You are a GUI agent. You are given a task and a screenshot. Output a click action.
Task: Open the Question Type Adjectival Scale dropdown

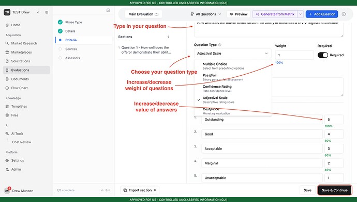pos(232,54)
